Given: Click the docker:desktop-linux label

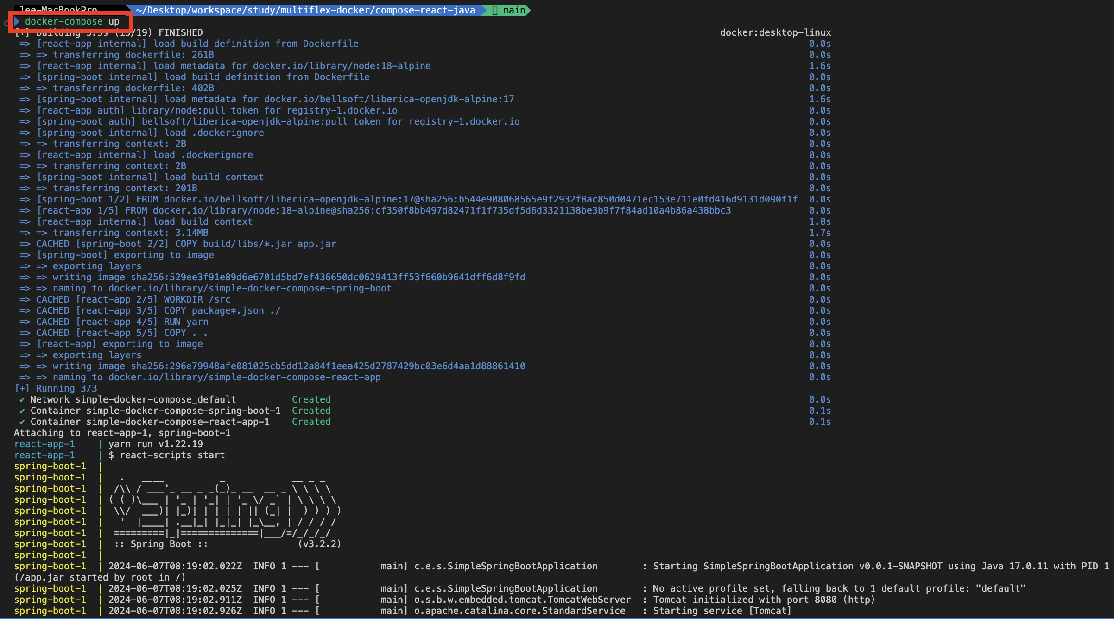Looking at the screenshot, I should pos(775,32).
